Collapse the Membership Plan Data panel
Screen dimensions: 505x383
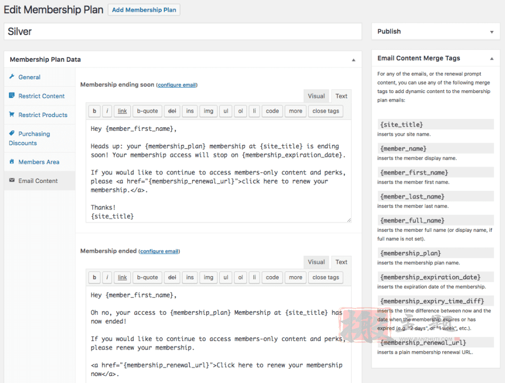click(354, 60)
